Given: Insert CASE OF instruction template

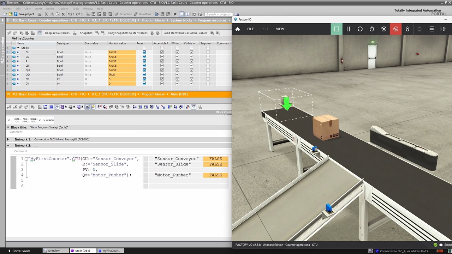Looking at the screenshot, I should click(17, 120).
